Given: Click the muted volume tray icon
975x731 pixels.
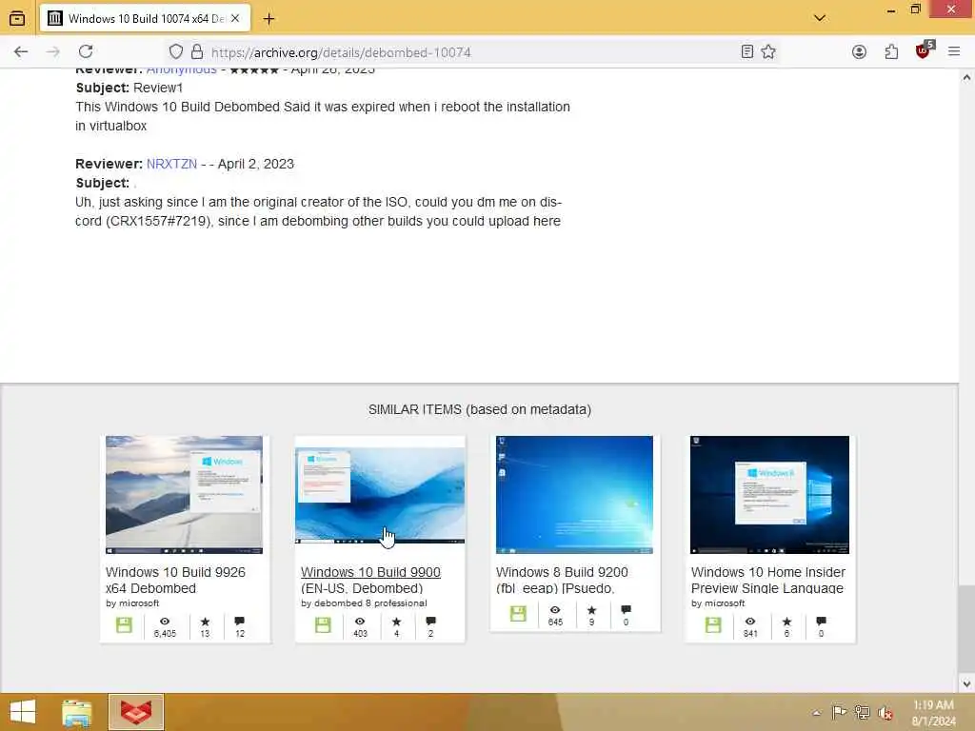Looking at the screenshot, I should [885, 713].
